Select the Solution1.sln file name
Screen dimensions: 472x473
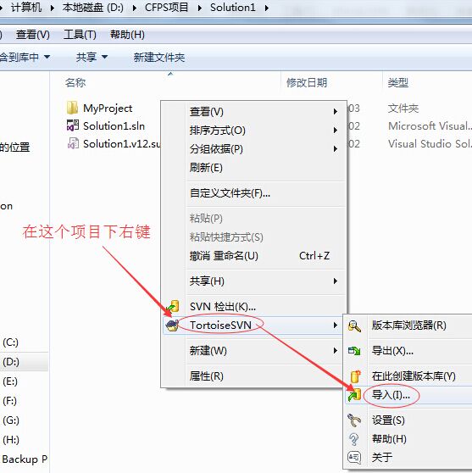pos(114,125)
